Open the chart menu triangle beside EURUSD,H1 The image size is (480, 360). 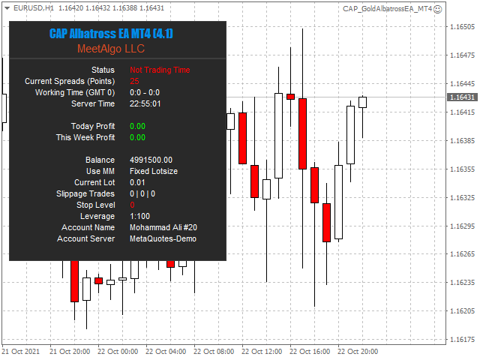point(7,8)
